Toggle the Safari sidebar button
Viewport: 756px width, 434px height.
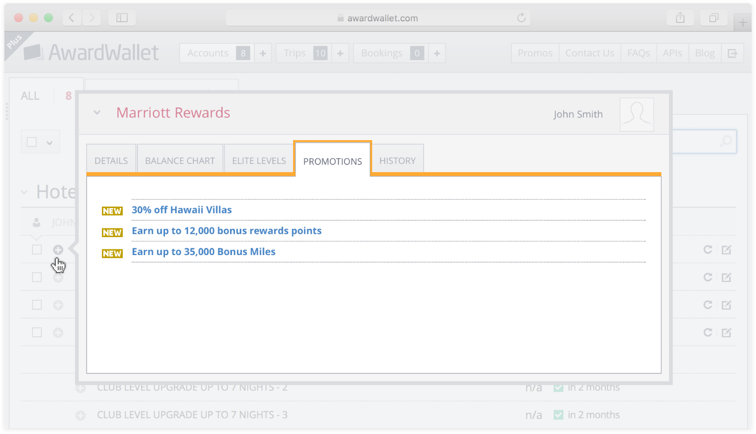(x=122, y=18)
